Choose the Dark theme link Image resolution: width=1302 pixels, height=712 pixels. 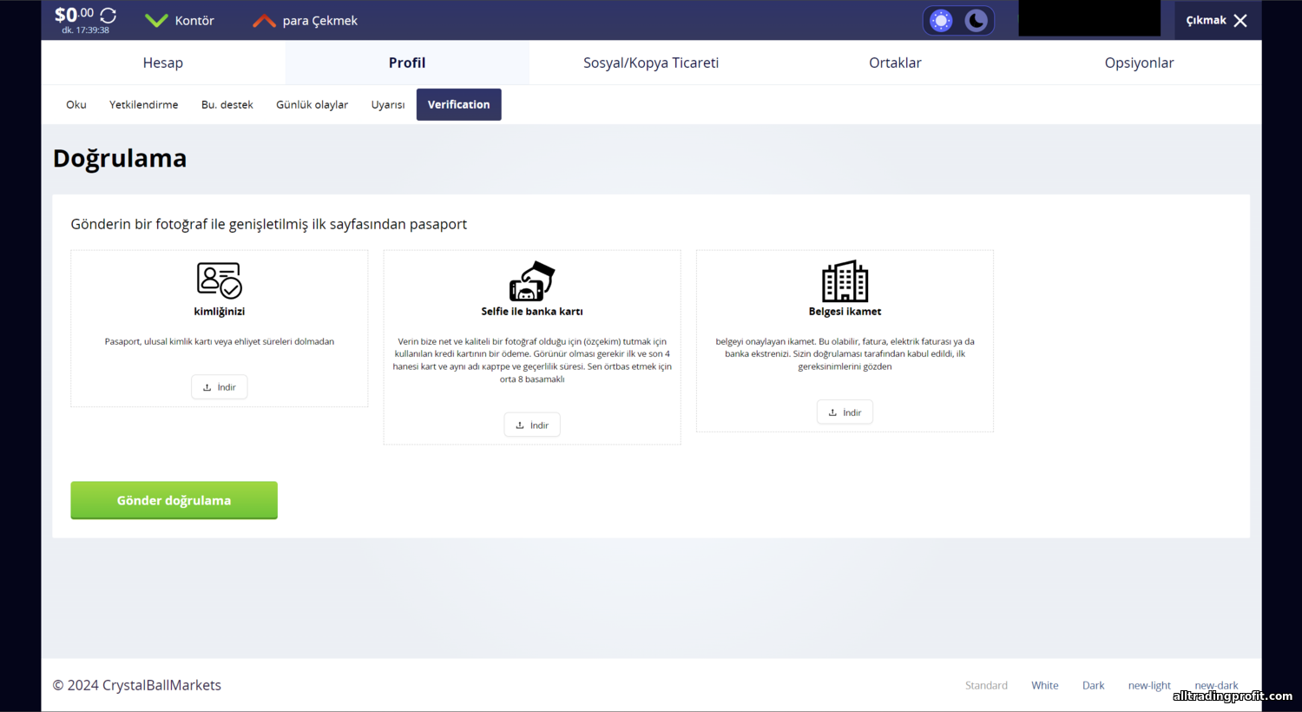tap(1094, 685)
